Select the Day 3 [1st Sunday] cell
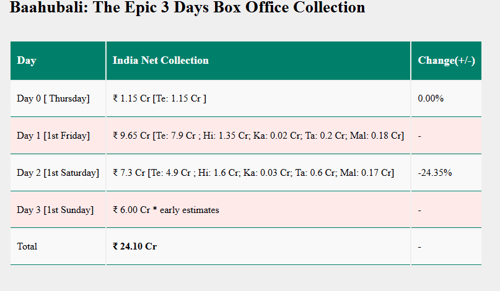 (x=55, y=210)
